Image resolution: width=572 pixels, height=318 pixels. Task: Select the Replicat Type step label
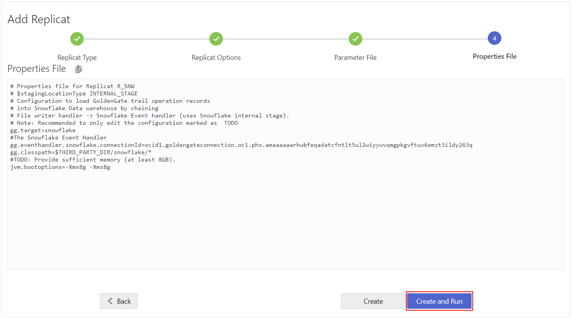[x=77, y=57]
